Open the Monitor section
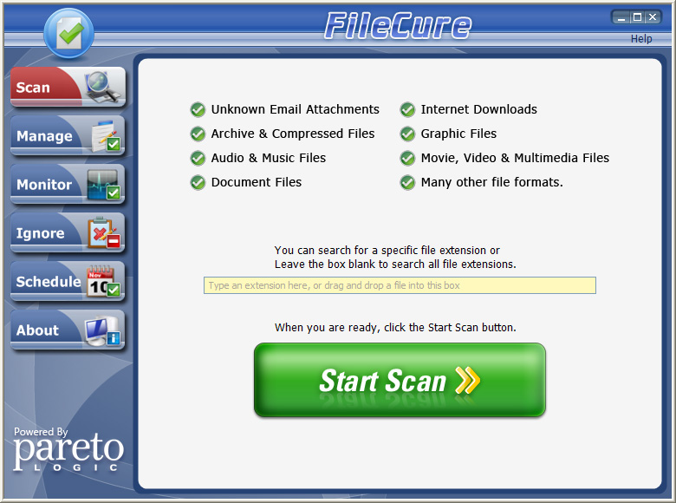The width and height of the screenshot is (676, 503). tap(68, 184)
